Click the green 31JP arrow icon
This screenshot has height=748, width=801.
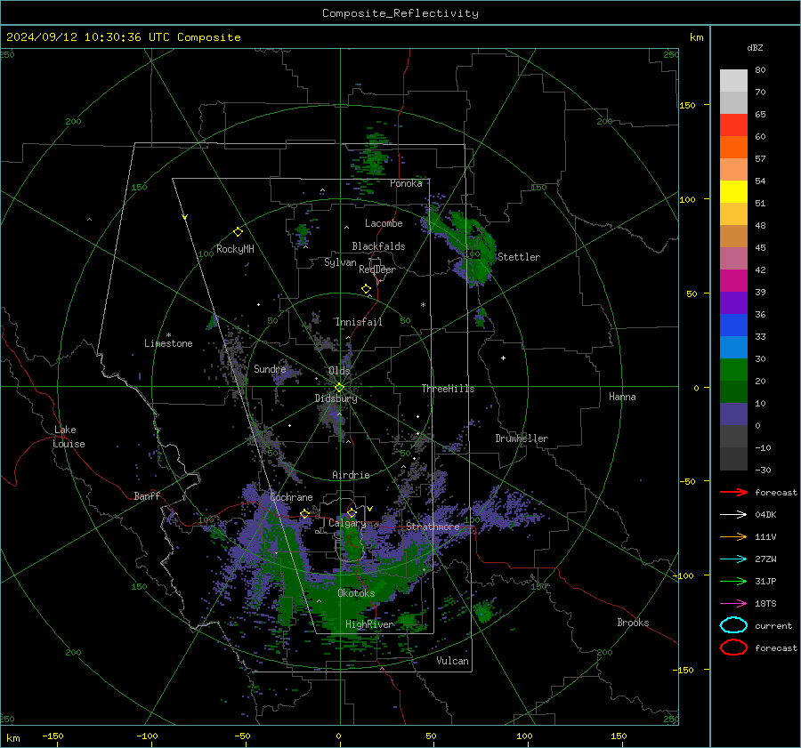click(x=733, y=581)
